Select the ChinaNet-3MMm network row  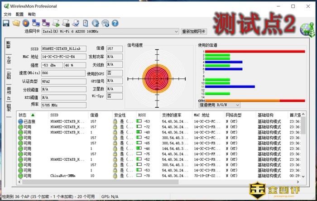(x=63, y=176)
